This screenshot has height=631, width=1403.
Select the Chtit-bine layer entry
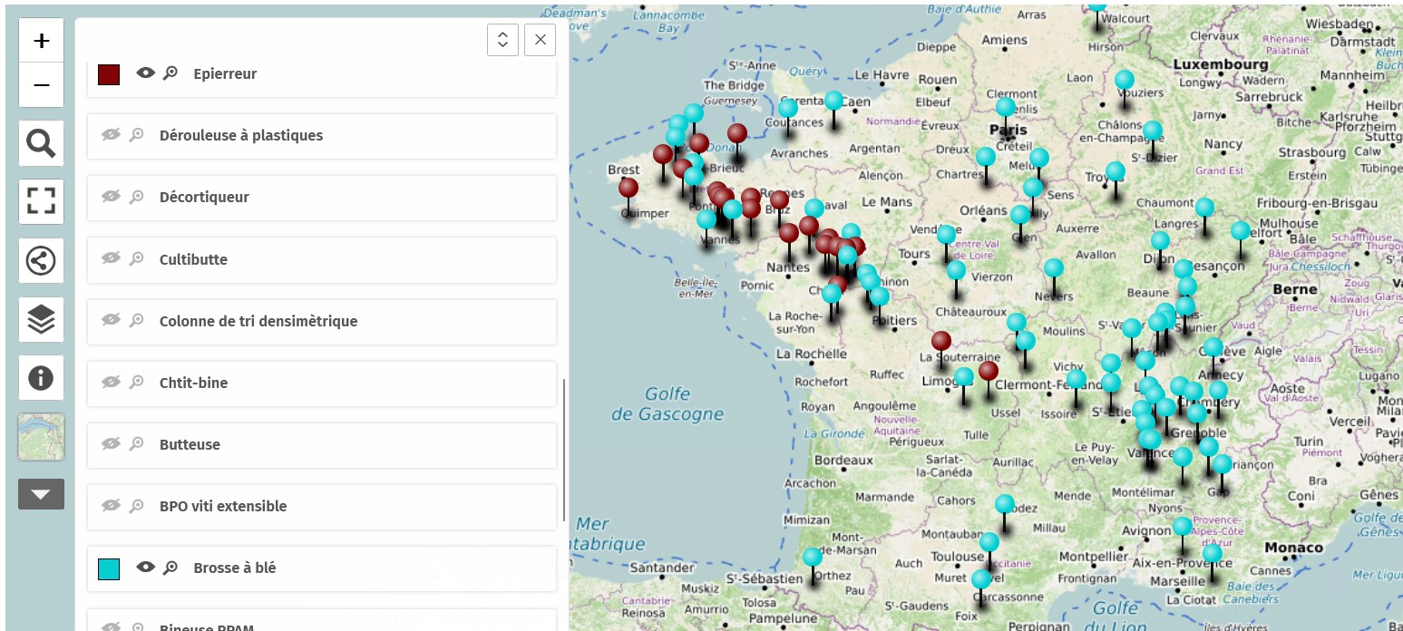click(193, 383)
